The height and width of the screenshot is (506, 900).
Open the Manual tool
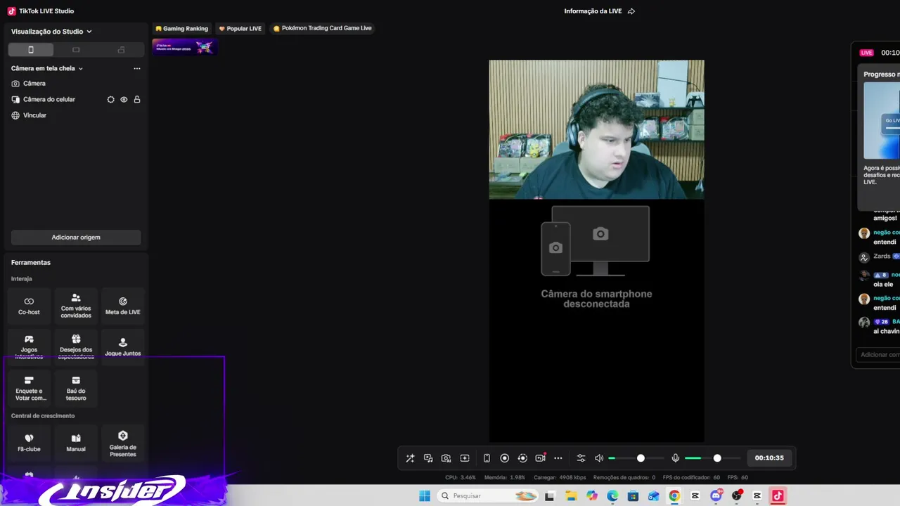point(76,443)
